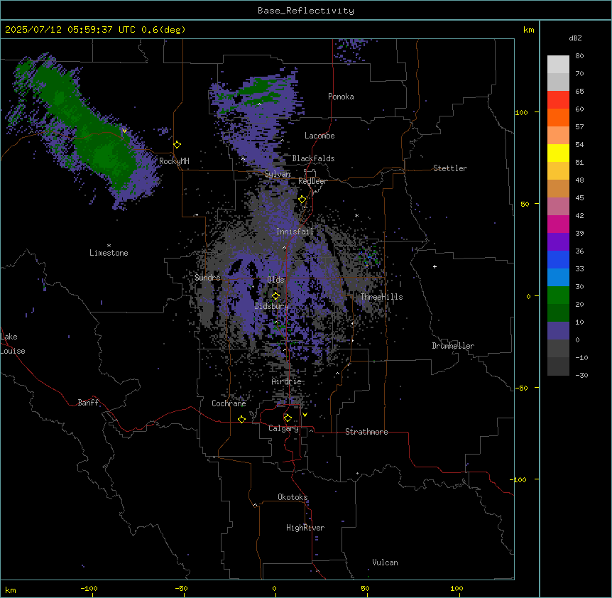This screenshot has width=612, height=598.
Task: Select the red 60–65 dBZ legend swatch
Action: click(558, 99)
